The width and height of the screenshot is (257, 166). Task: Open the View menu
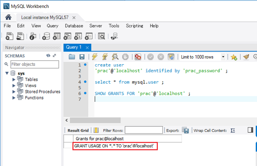point(36,26)
